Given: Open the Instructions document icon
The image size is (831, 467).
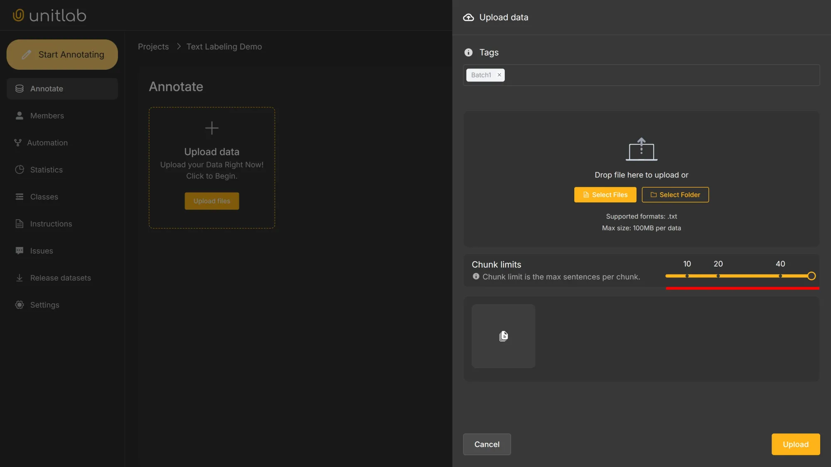Looking at the screenshot, I should 19,223.
